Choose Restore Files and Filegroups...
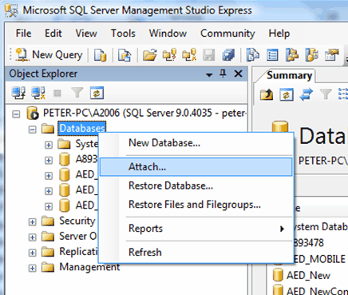Screen dimensions: 348x295 pos(196,205)
